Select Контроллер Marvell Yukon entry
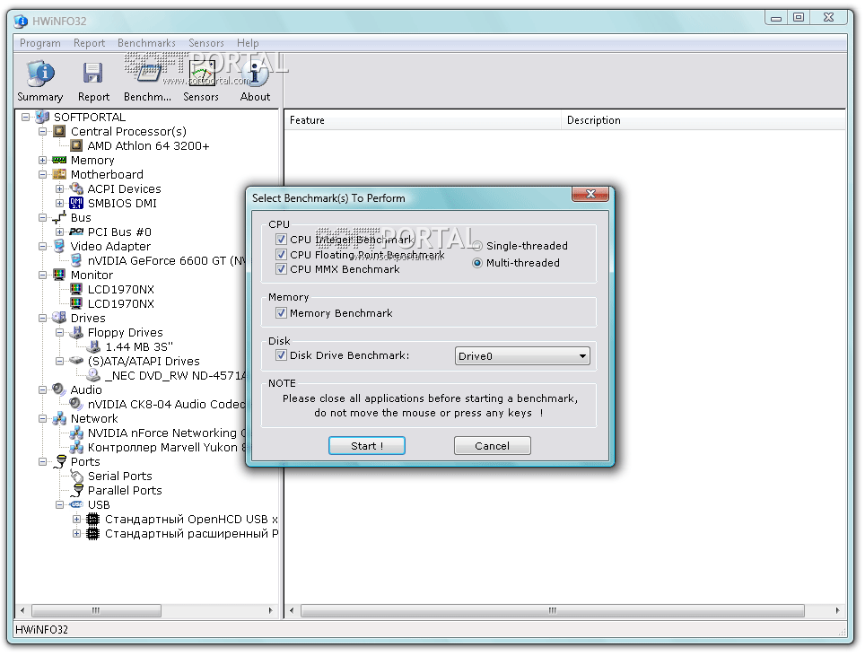Image resolution: width=865 pixels, height=656 pixels. coord(166,448)
